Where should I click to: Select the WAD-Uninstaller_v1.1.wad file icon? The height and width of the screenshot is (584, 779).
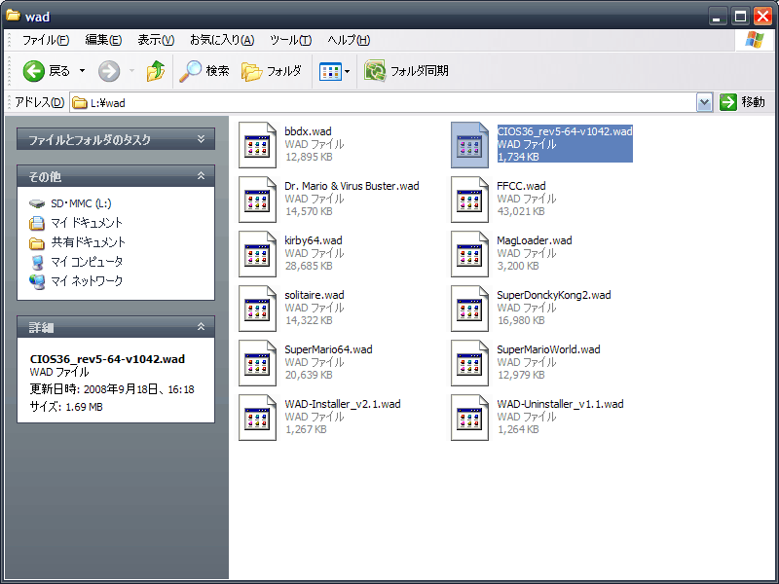(469, 419)
